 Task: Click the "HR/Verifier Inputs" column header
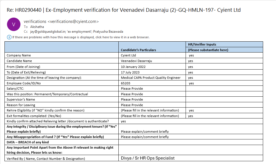point(202,44)
